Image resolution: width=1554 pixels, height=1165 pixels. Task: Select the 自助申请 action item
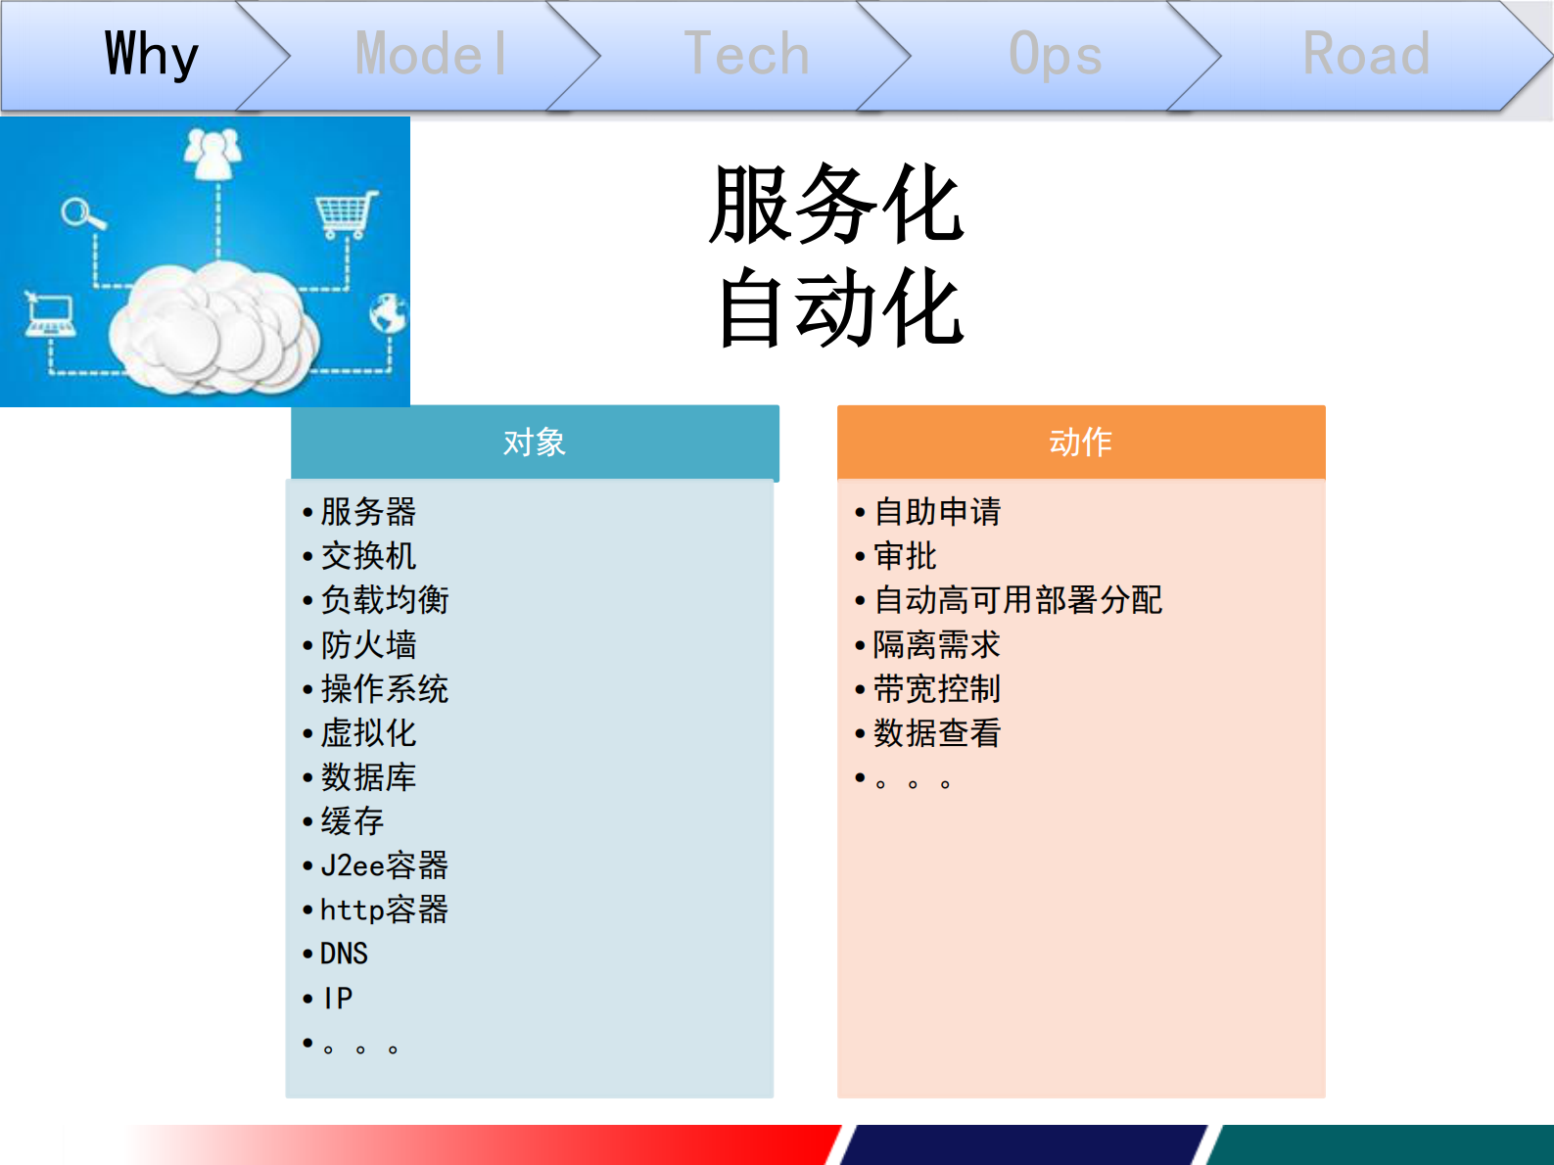point(937,512)
